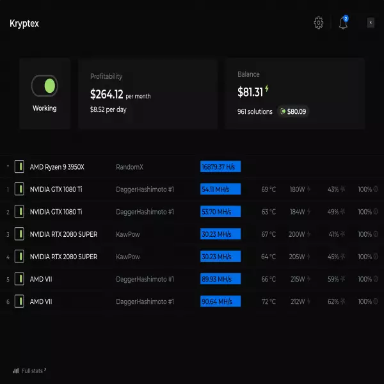Image resolution: width=384 pixels, height=384 pixels.
Task: Click the power bolt icon next to 215W
Action: pos(309,279)
